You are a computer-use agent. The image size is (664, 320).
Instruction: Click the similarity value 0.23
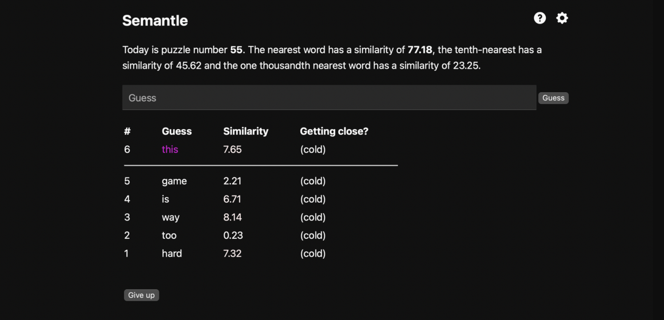click(233, 235)
